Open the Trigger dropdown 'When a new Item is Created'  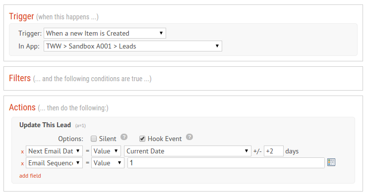tap(105, 33)
